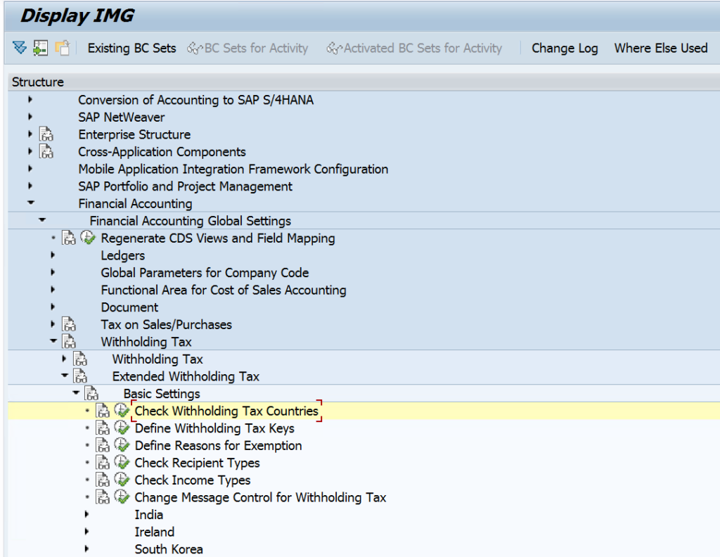
Task: Expand the Ireland node
Action: (x=86, y=532)
